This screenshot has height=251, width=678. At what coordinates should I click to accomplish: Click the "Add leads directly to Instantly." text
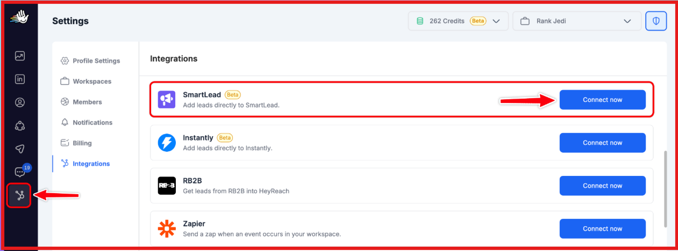pos(227,148)
